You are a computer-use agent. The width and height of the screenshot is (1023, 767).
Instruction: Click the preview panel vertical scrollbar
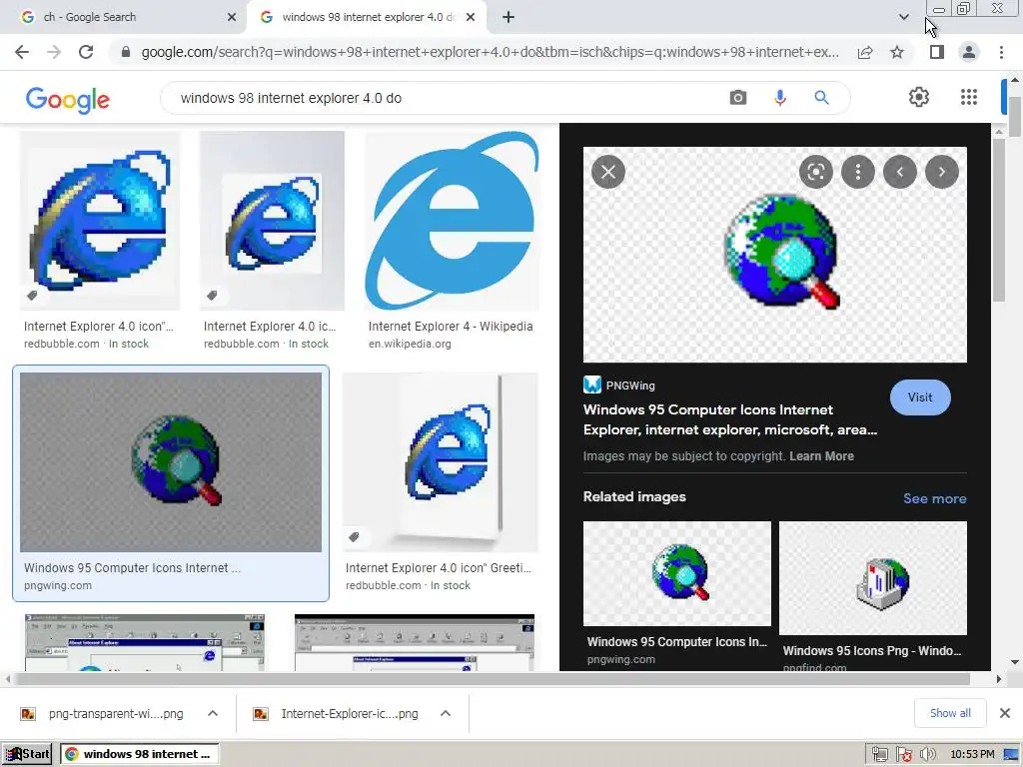tap(998, 219)
